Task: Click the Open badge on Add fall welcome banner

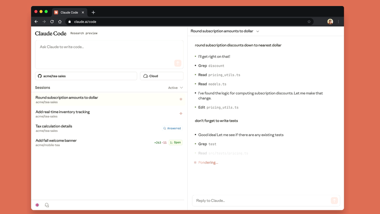Action: click(175, 142)
